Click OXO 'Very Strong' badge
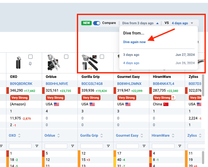 pos(19,98)
